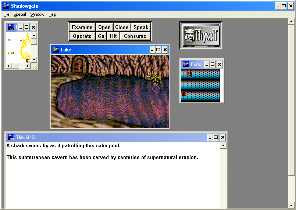Viewport: 296px width, 210px height.
Task: Click the Thyself viking portrait button
Action: coord(201,35)
